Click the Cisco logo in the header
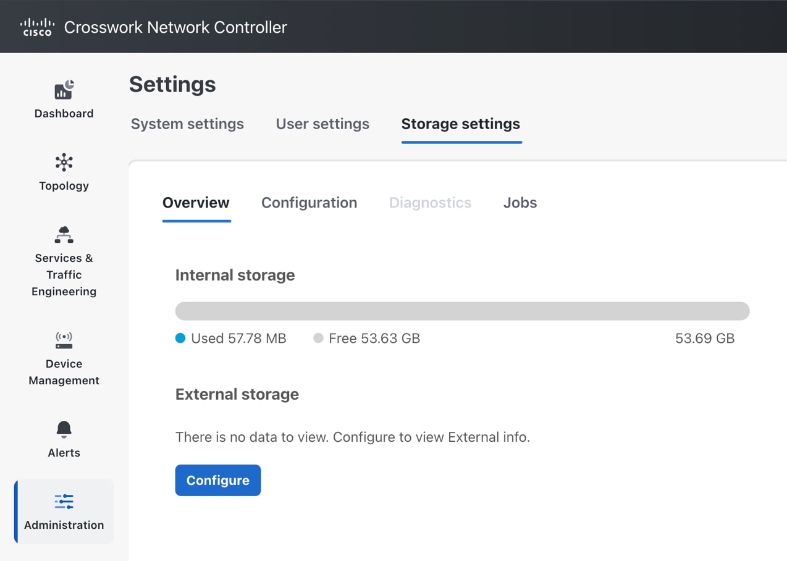This screenshot has width=787, height=561. pos(37,26)
